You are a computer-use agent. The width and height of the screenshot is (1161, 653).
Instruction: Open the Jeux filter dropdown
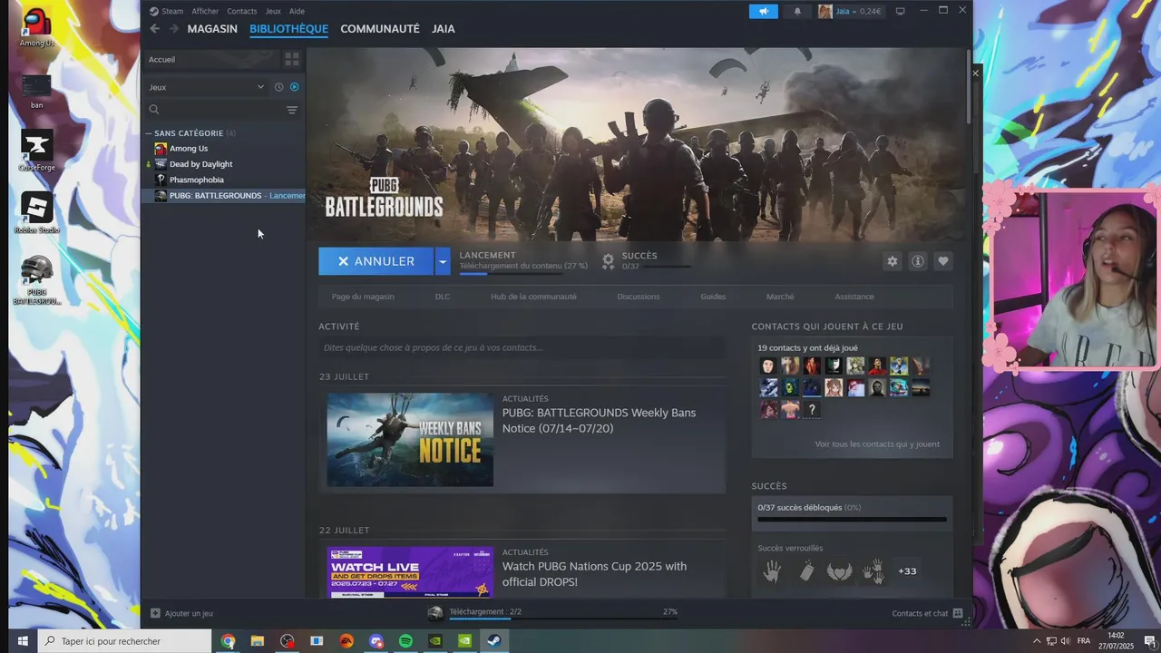[x=207, y=87]
